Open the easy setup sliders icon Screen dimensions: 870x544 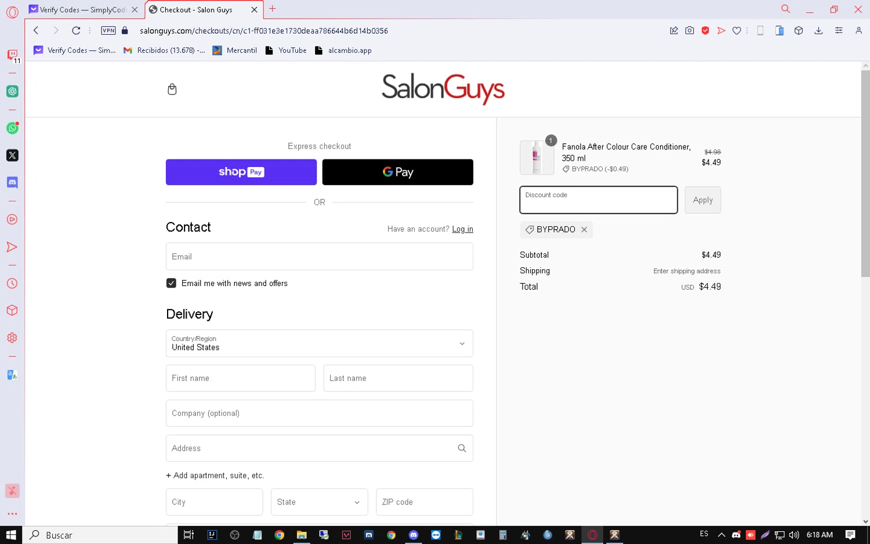(x=839, y=31)
